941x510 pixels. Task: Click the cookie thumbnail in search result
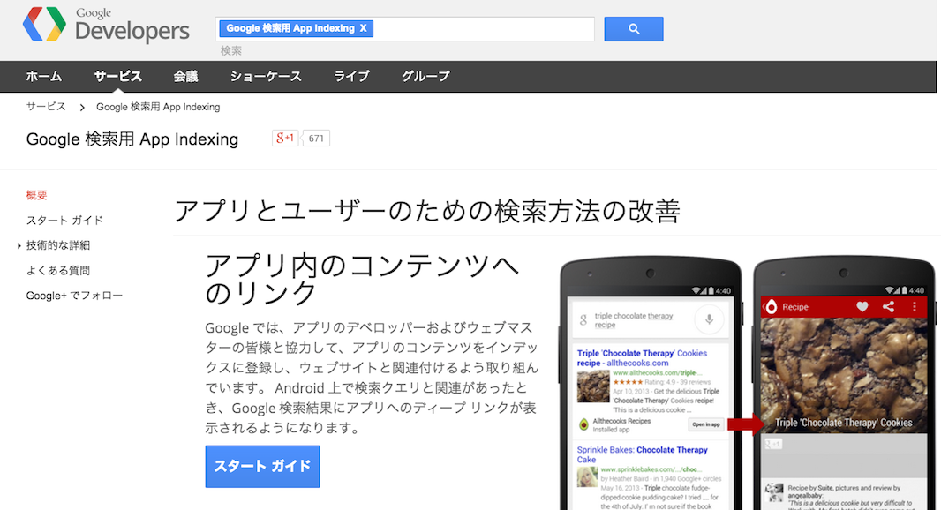593,386
